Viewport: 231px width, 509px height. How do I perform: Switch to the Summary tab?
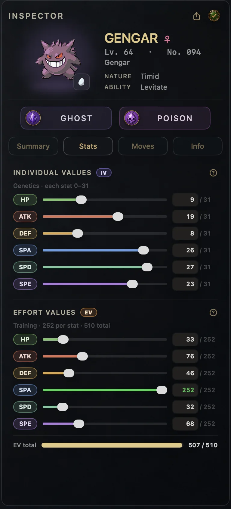[x=33, y=146]
